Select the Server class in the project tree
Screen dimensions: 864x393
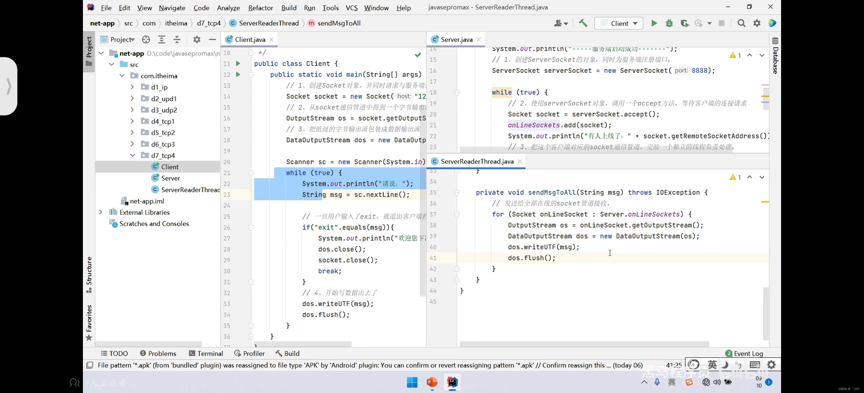[x=170, y=178]
